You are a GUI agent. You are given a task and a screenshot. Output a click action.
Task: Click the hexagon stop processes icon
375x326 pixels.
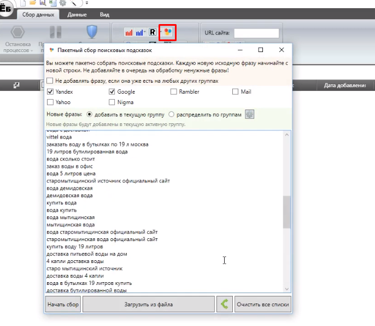pos(17,32)
